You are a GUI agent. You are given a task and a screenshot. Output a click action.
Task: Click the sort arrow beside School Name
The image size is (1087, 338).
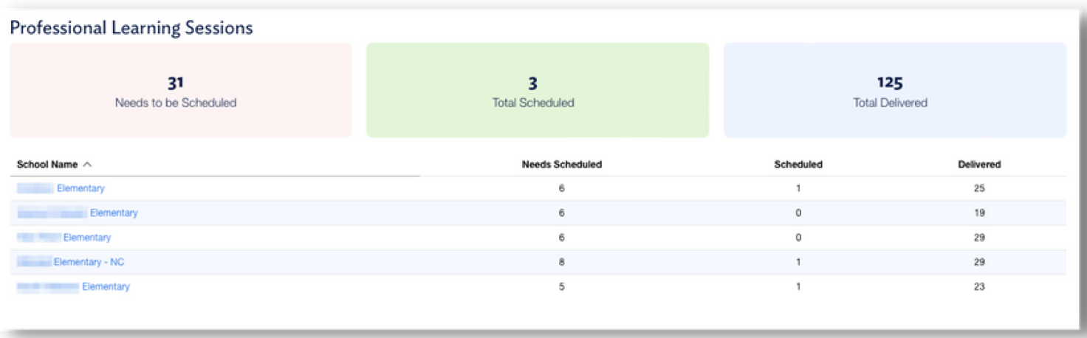[x=87, y=165]
